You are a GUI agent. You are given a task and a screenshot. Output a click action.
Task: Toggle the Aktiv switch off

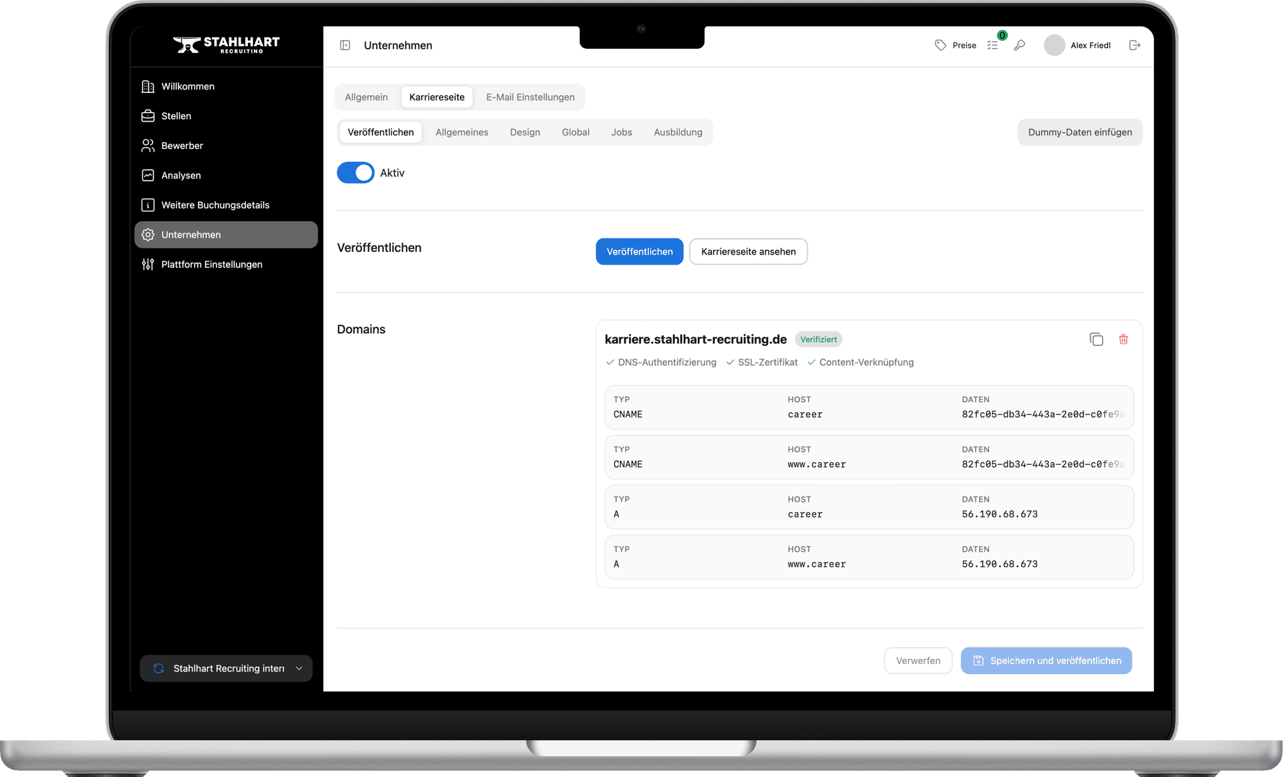pos(355,172)
